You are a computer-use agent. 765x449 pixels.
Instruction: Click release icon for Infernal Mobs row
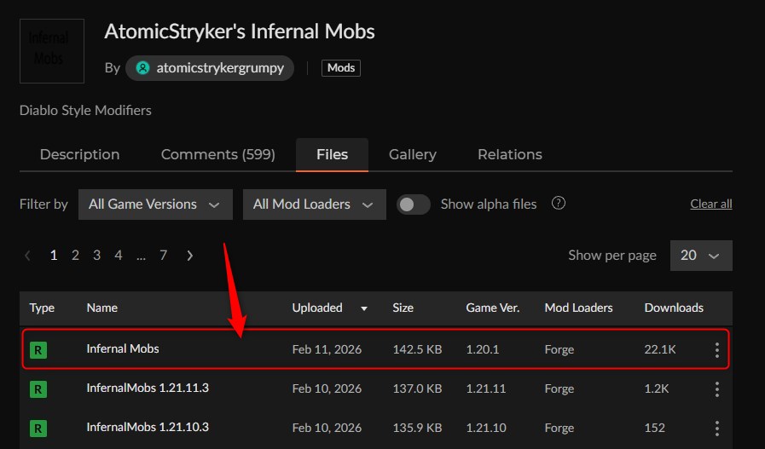click(x=38, y=349)
